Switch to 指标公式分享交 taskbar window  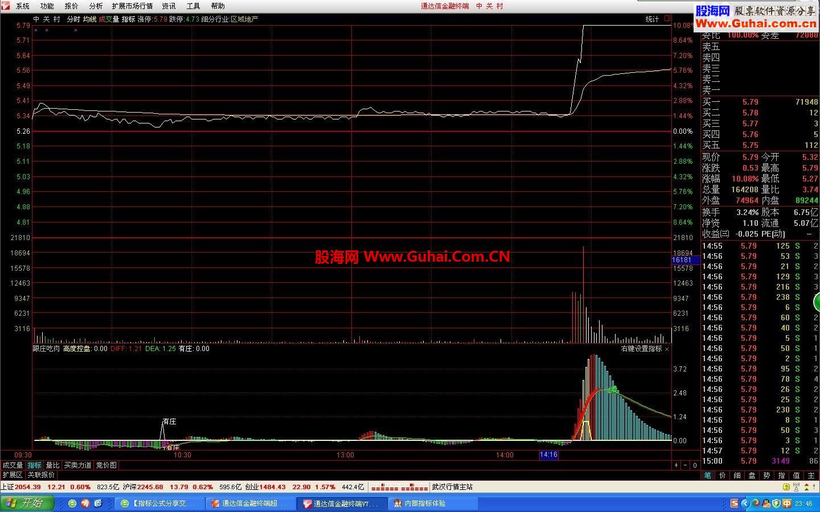(x=159, y=503)
